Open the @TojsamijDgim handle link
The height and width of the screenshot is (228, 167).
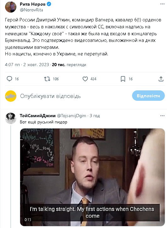pyautogui.click(x=71, y=116)
